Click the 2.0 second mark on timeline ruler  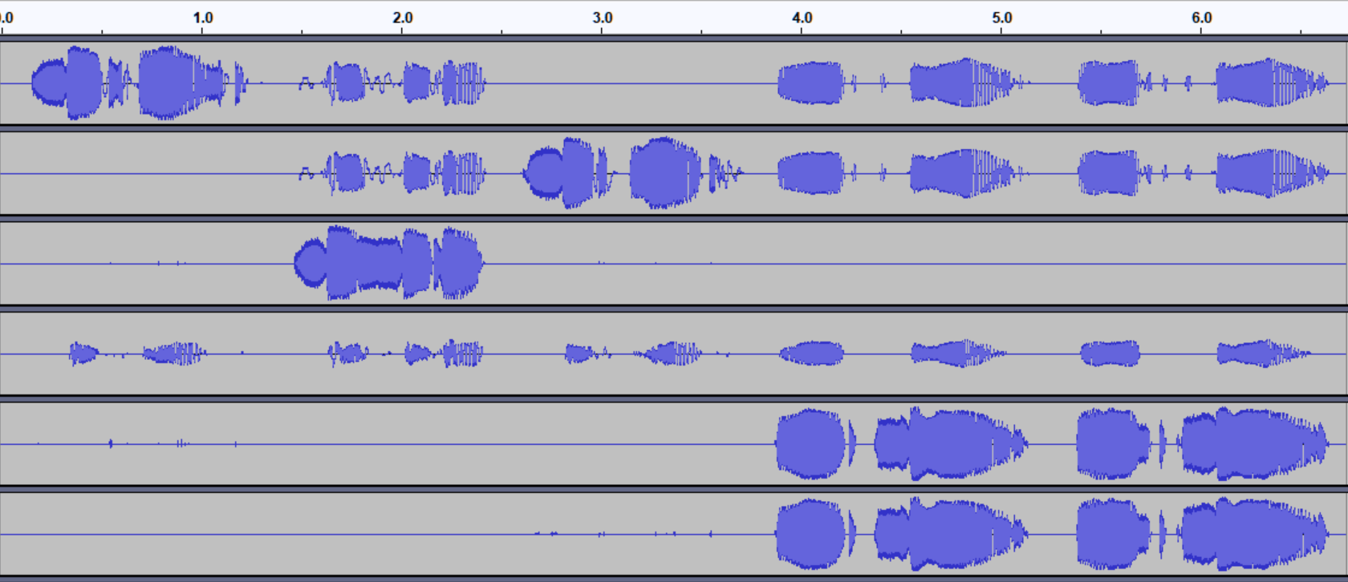403,18
